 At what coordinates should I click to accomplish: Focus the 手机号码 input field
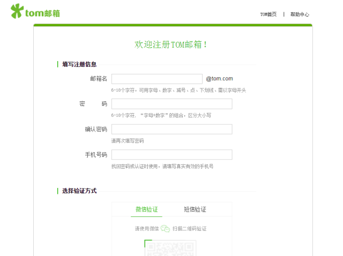[x=172, y=155]
